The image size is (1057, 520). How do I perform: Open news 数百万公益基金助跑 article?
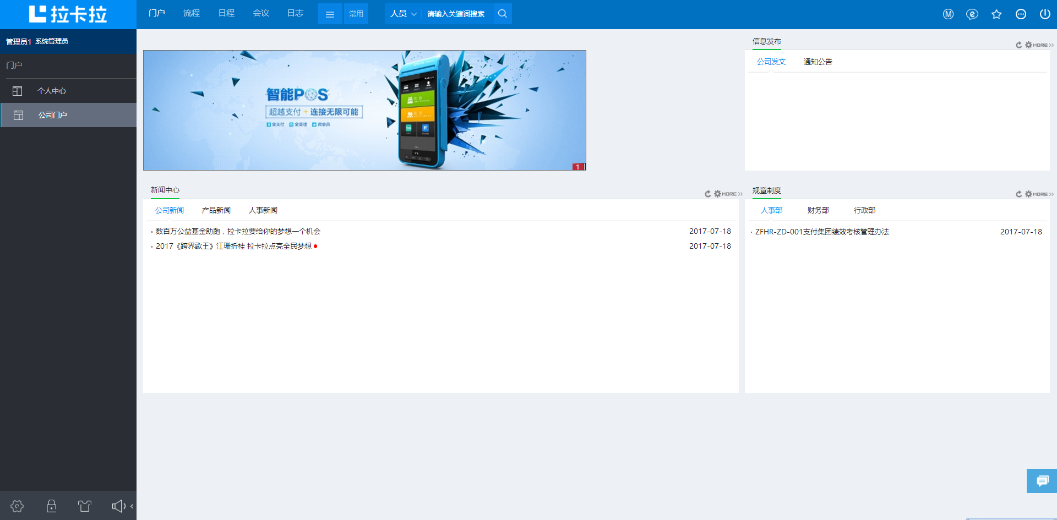pos(238,231)
